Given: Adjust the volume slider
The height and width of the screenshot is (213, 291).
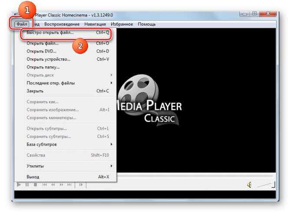Looking at the screenshot, I should click(266, 185).
